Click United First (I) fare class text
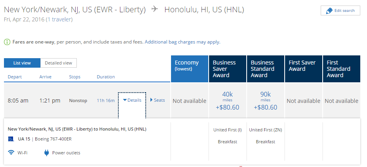The image size is (367, 167). pyautogui.click(x=228, y=130)
